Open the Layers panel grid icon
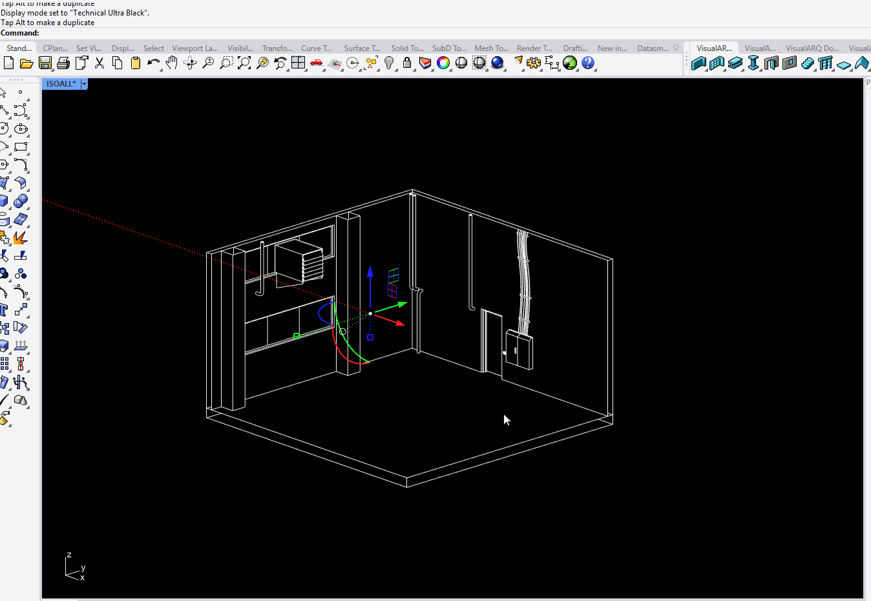The height and width of the screenshot is (601, 871). 298,63
